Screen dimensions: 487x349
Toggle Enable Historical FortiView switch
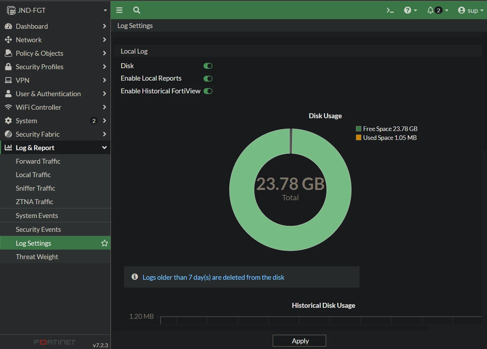tap(208, 91)
